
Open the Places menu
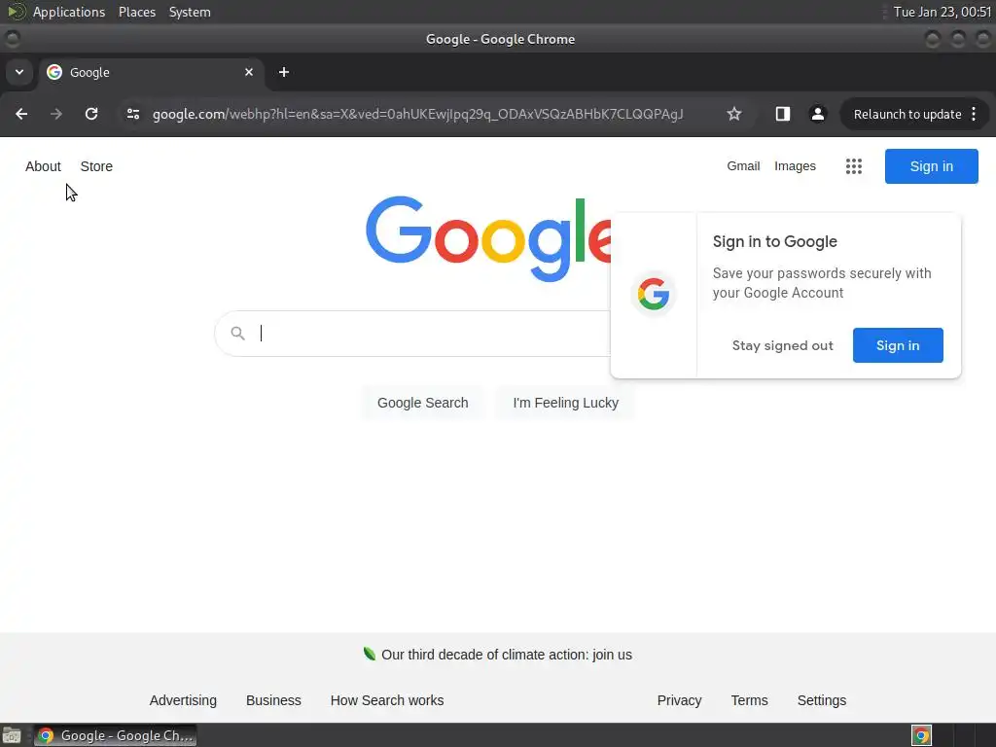click(136, 12)
